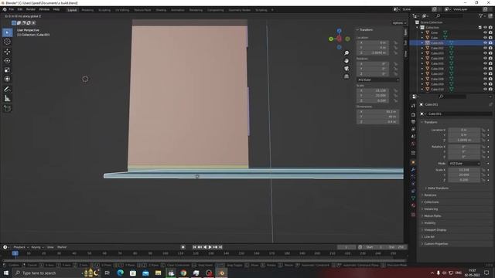Select the Cursor tool in the toolbar
Viewport: 495px width, 278px height.
pos(7,42)
